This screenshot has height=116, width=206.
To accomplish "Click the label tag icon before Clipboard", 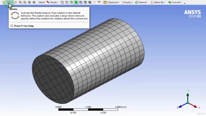I will pos(99,2).
